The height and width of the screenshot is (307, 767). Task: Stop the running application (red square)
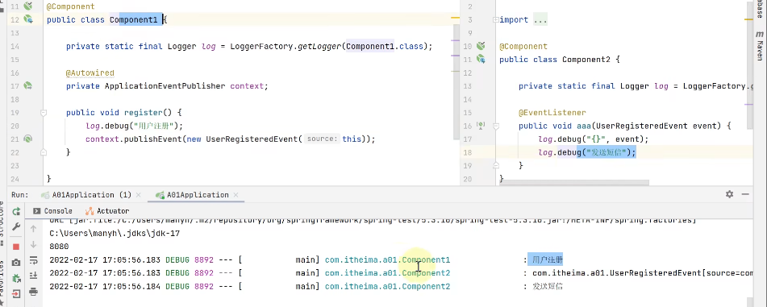click(16, 247)
